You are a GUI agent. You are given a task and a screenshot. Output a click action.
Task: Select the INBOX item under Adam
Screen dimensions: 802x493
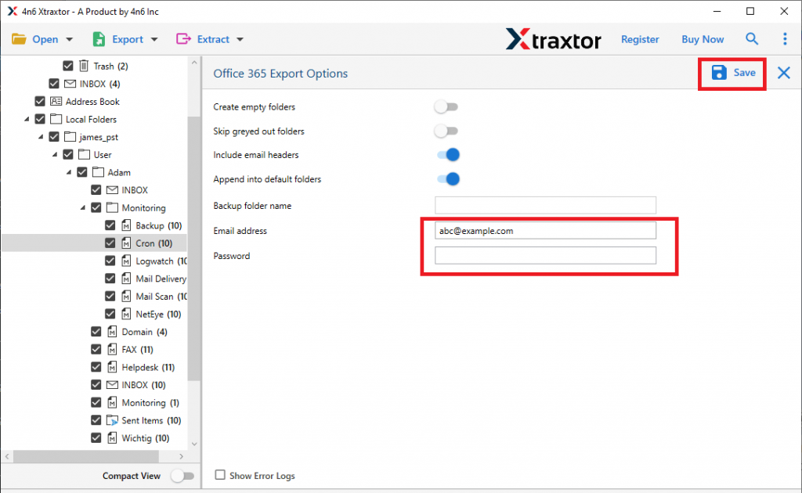tap(135, 190)
